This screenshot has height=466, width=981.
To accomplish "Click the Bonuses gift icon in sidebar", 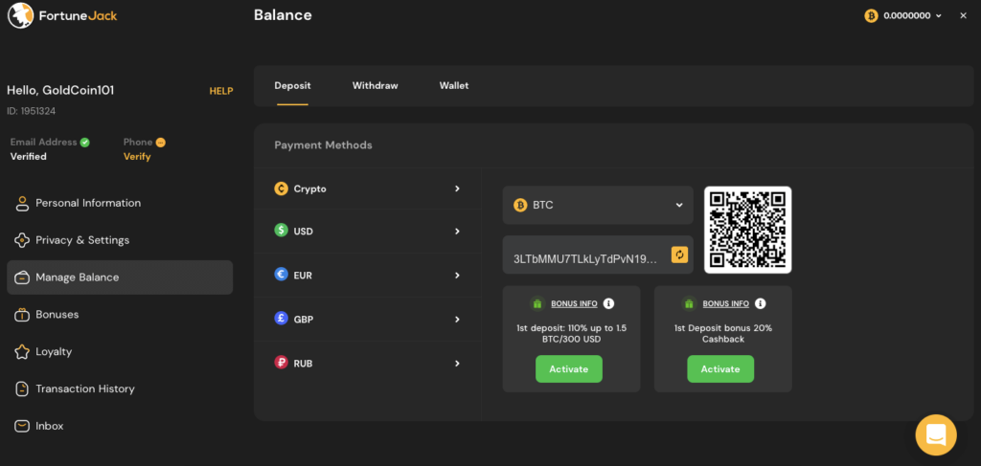I will (23, 314).
